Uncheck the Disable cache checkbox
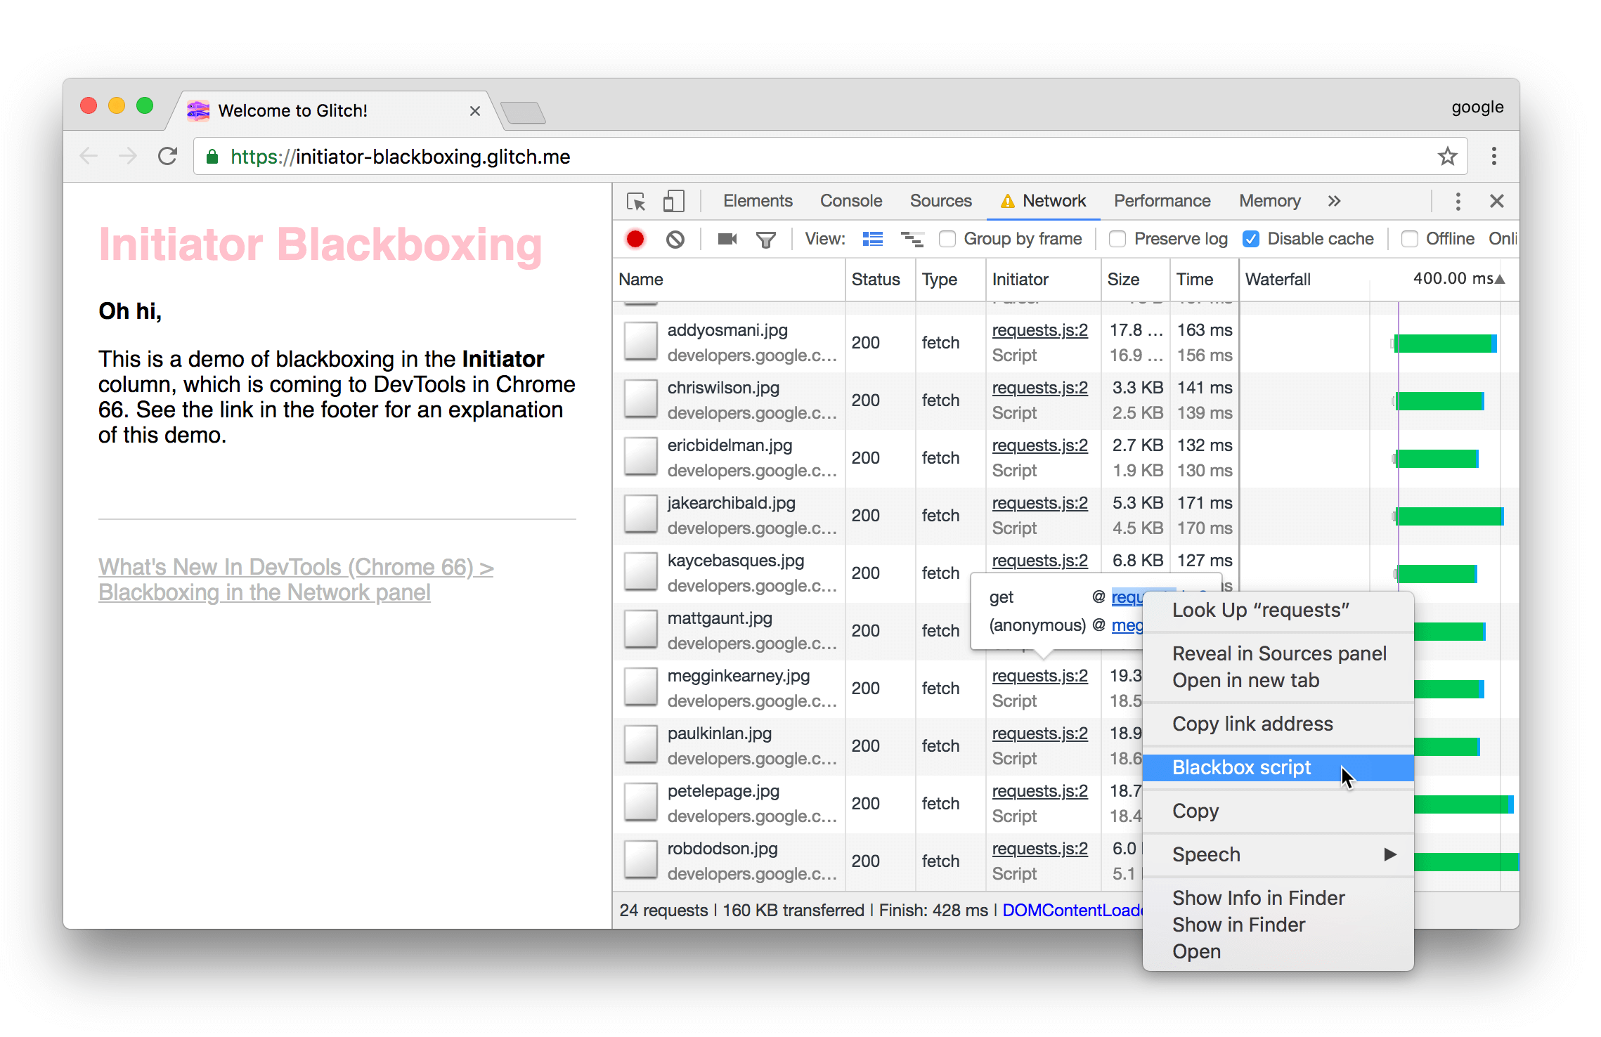This screenshot has height=1037, width=1601. 1251,240
